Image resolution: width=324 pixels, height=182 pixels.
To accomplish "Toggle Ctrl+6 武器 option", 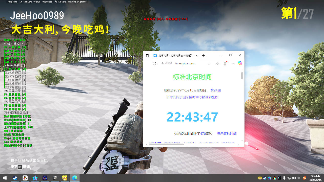I will [16, 73].
